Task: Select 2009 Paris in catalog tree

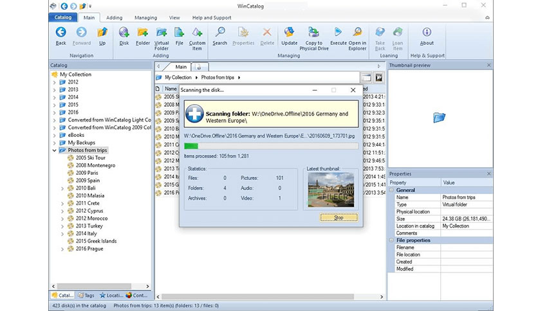Action: [x=87, y=173]
